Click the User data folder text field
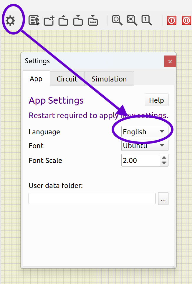Image resolution: width=192 pixels, height=284 pixels. pos(92,198)
